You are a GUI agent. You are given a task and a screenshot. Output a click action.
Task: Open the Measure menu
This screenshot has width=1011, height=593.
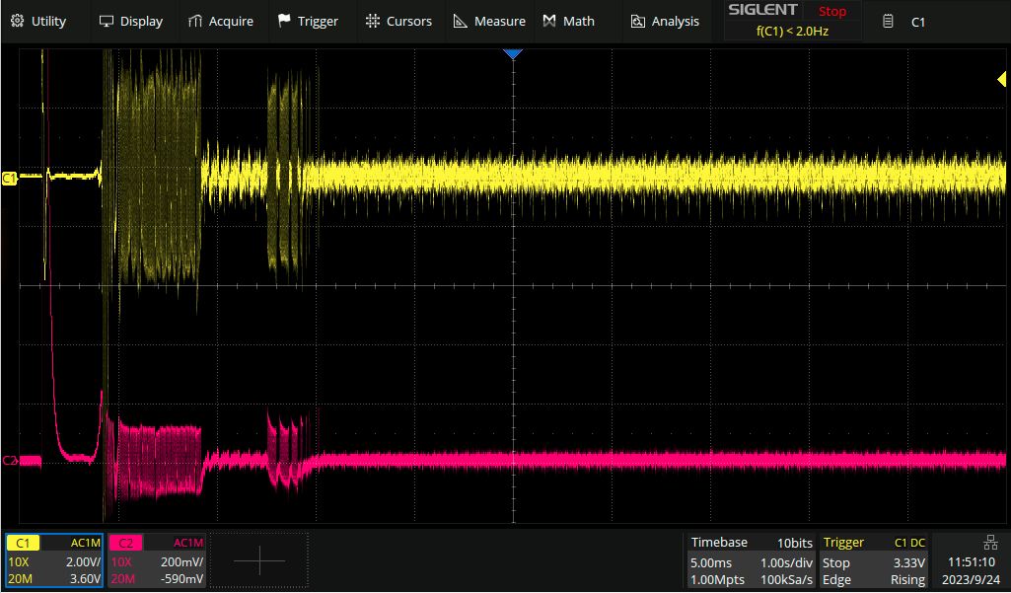[489, 22]
